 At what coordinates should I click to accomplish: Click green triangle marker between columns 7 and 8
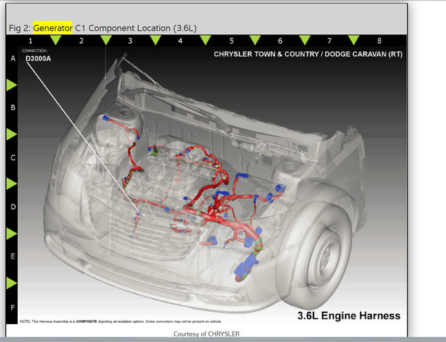354,40
